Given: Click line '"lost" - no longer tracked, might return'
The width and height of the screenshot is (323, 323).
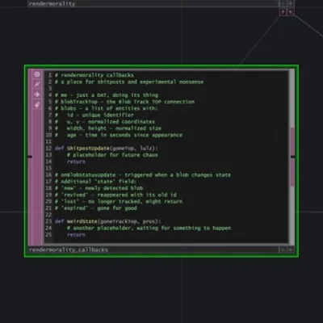Looking at the screenshot, I should click(x=119, y=202).
